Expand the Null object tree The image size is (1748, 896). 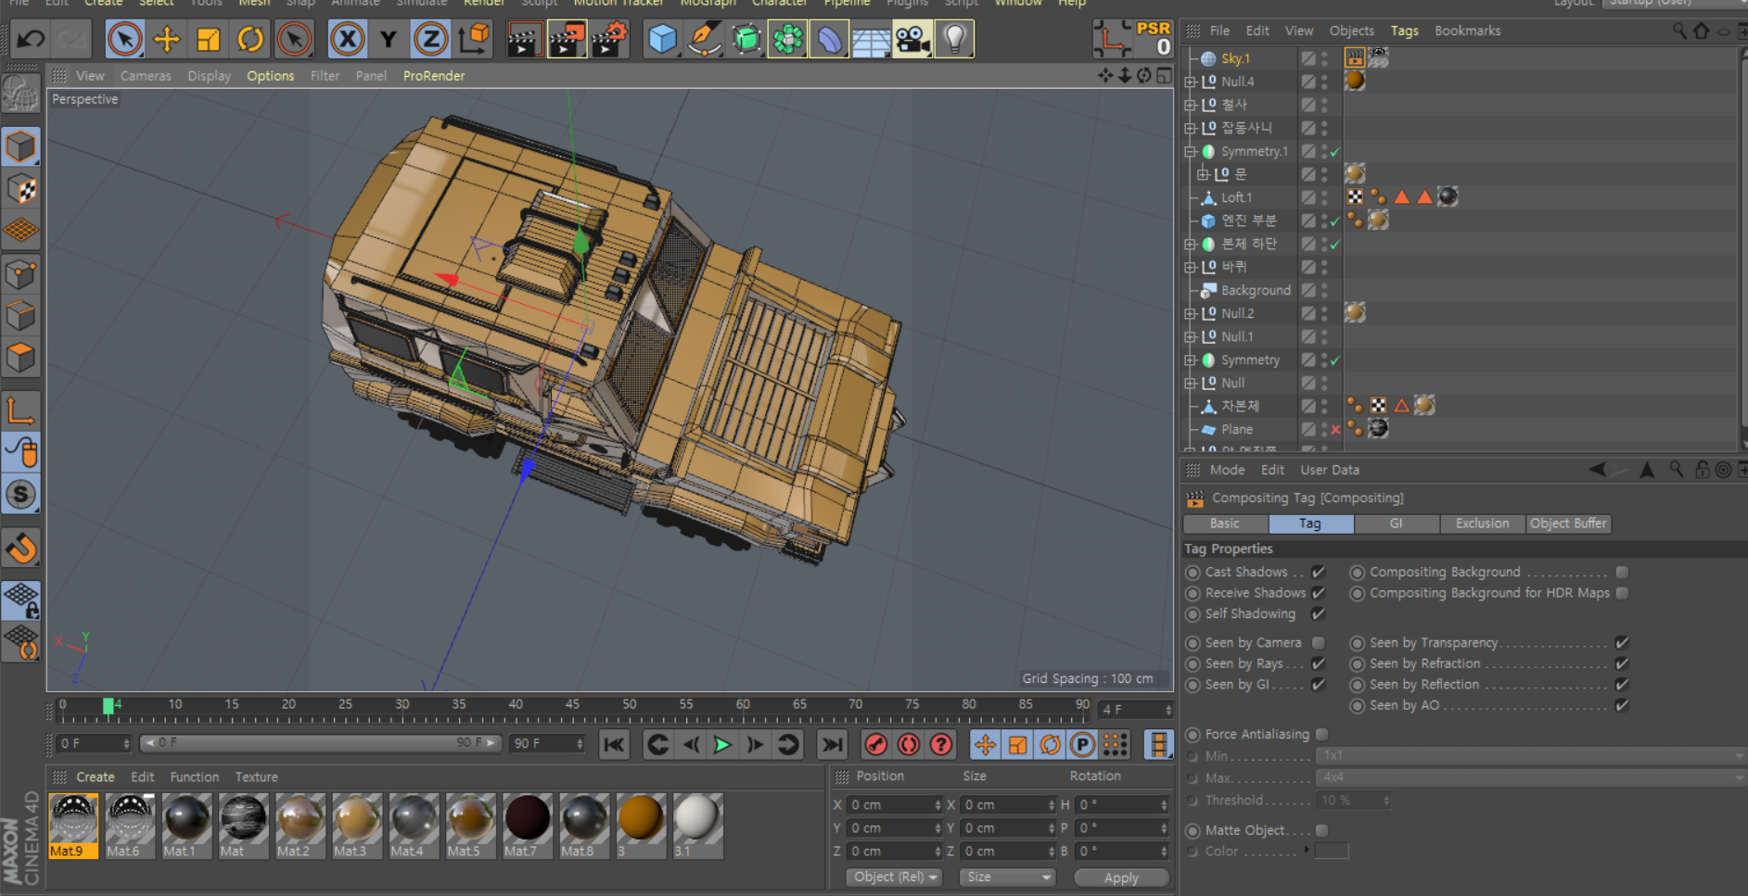pyautogui.click(x=1191, y=383)
